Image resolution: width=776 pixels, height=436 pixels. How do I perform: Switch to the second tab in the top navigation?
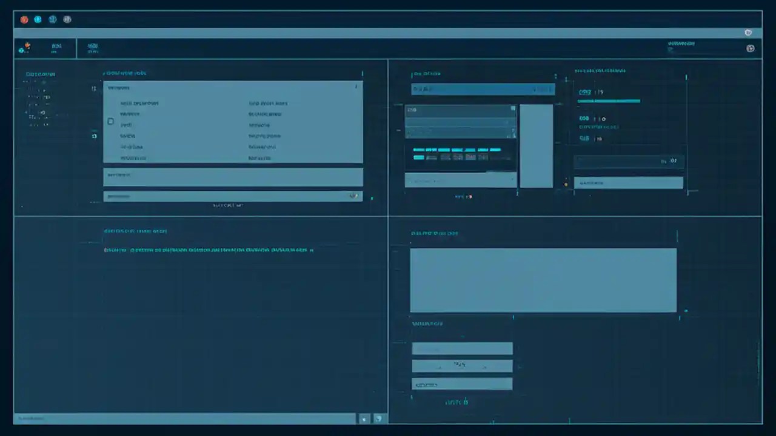pyautogui.click(x=93, y=48)
